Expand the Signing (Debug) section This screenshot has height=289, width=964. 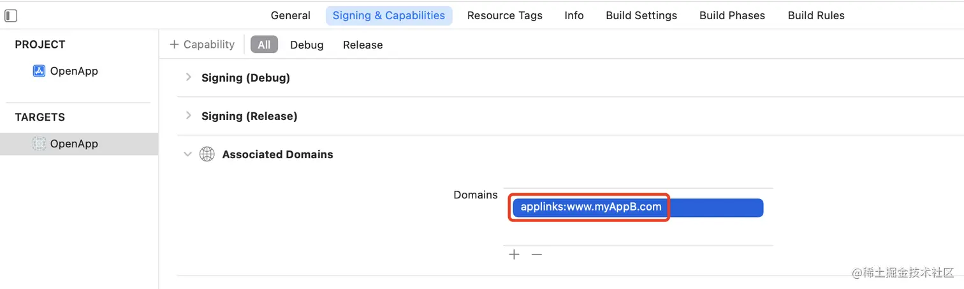[188, 77]
